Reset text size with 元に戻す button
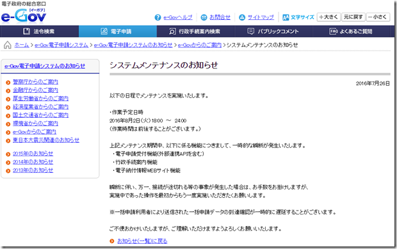The width and height of the screenshot is (397, 249). point(353,17)
